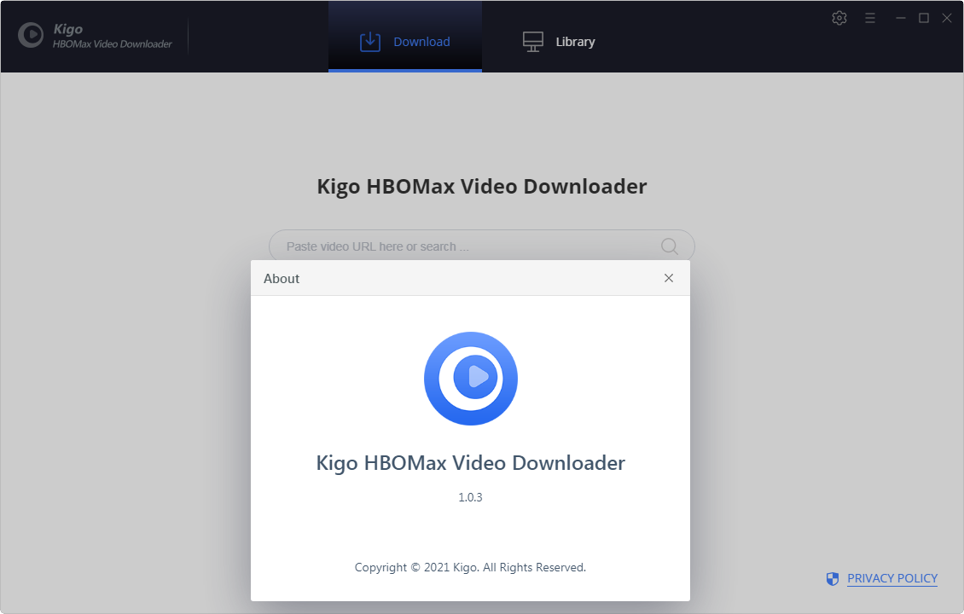Click the Kigo logo in the header

(31, 35)
